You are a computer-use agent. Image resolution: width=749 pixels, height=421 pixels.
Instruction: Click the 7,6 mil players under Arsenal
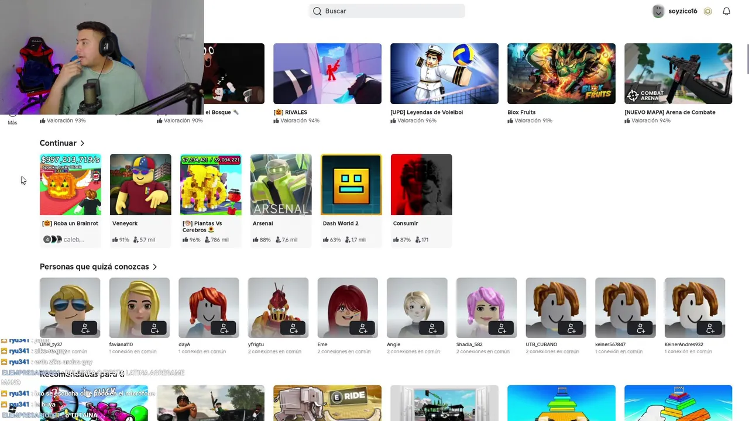pos(286,240)
